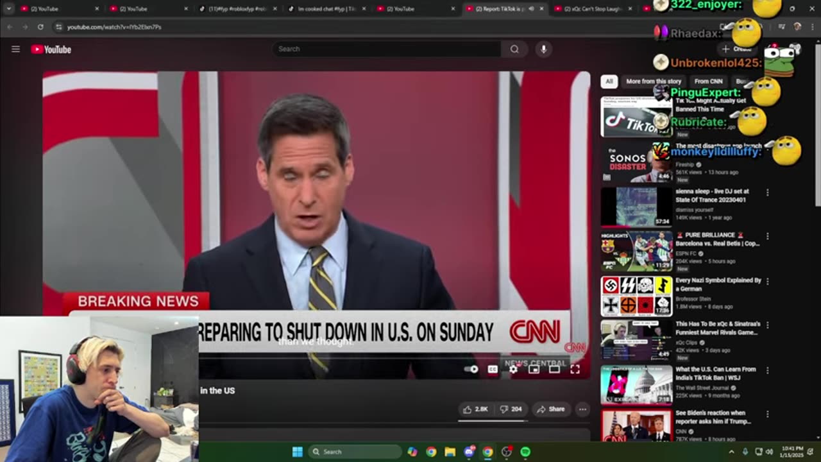Screen dimensions: 821x462
Task: Open more actions ellipsis under video
Action: click(582, 409)
